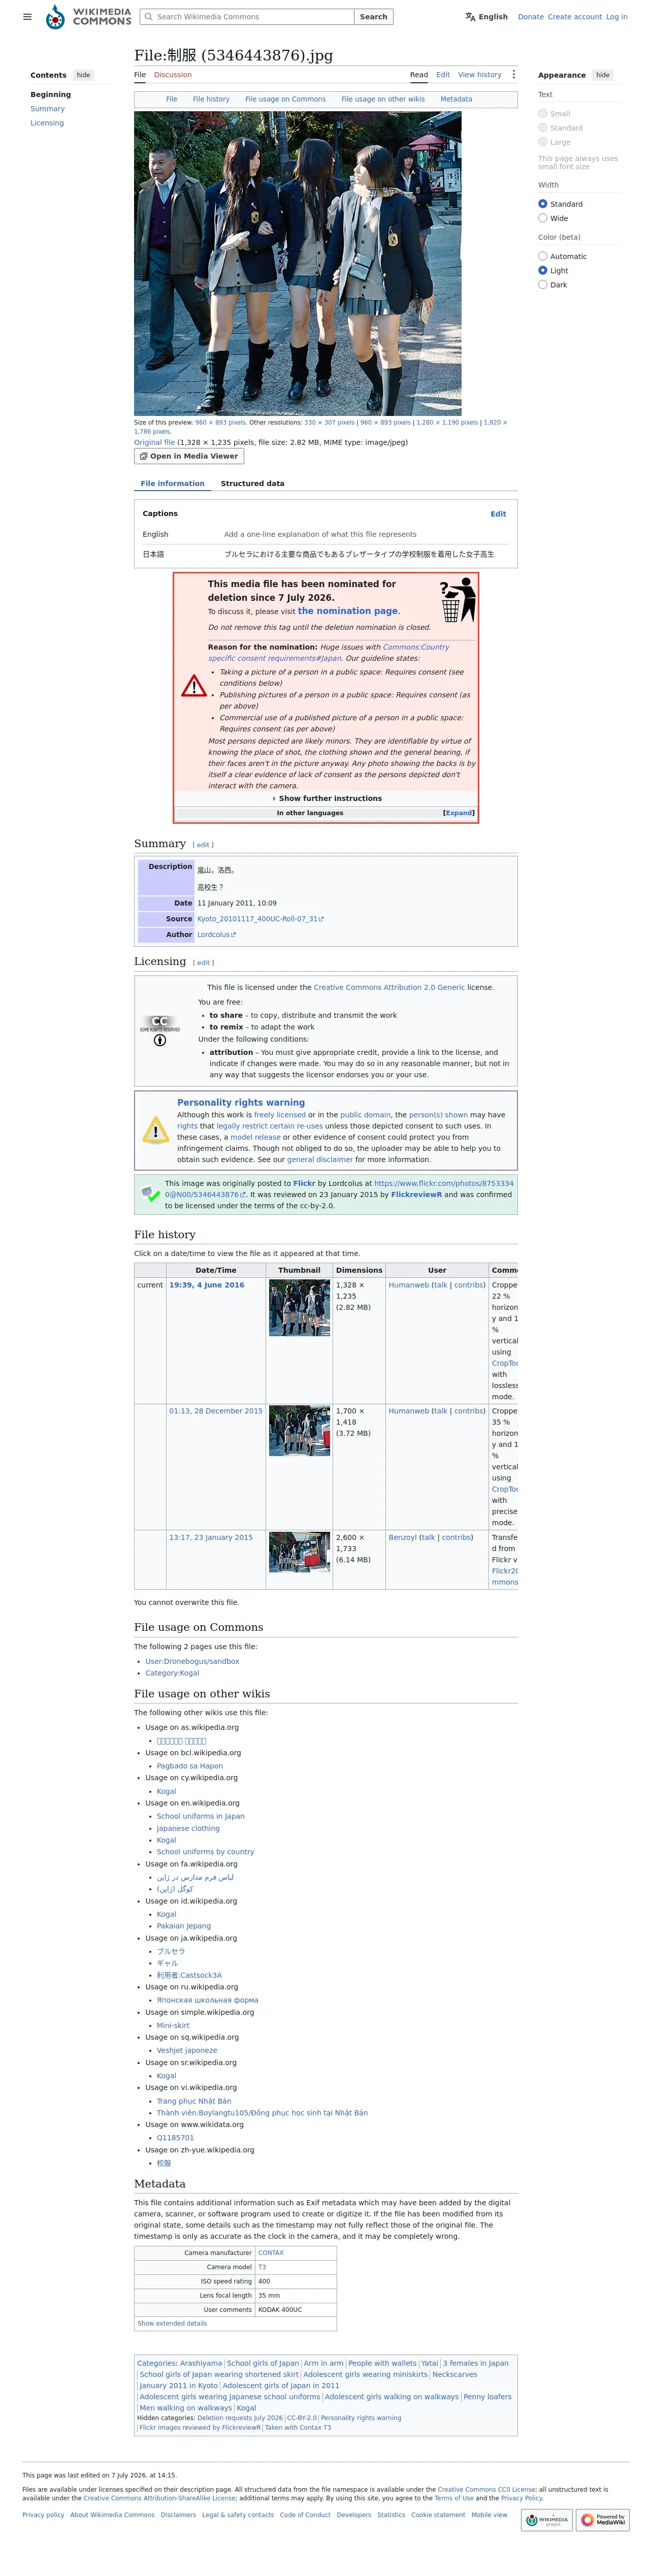Open the View history tab

[x=480, y=75]
